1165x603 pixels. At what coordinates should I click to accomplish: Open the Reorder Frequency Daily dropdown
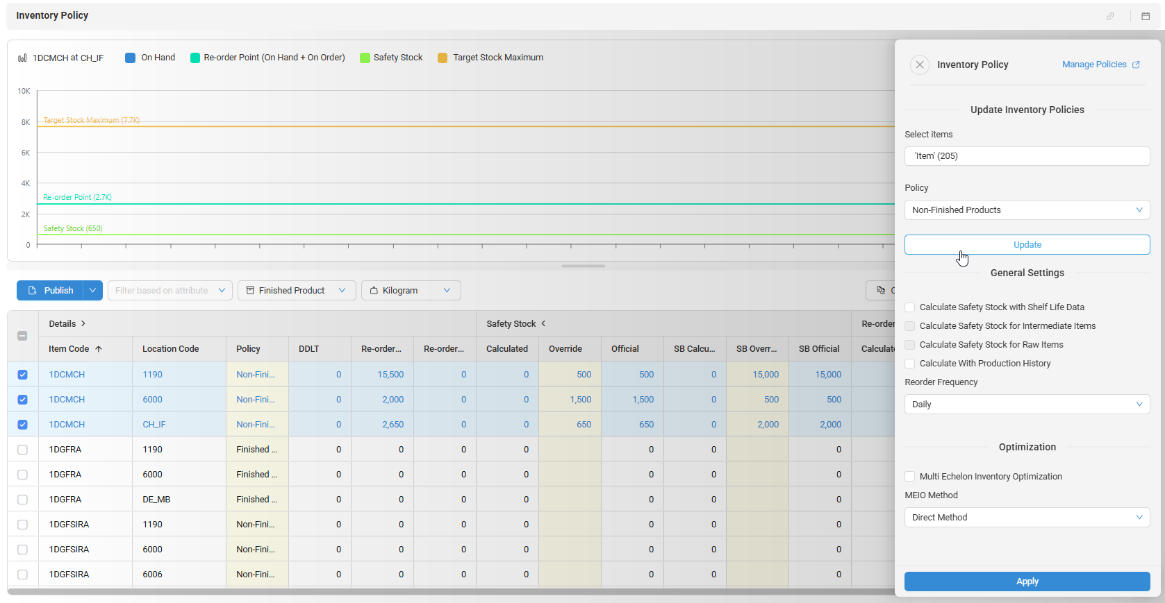(x=1027, y=405)
